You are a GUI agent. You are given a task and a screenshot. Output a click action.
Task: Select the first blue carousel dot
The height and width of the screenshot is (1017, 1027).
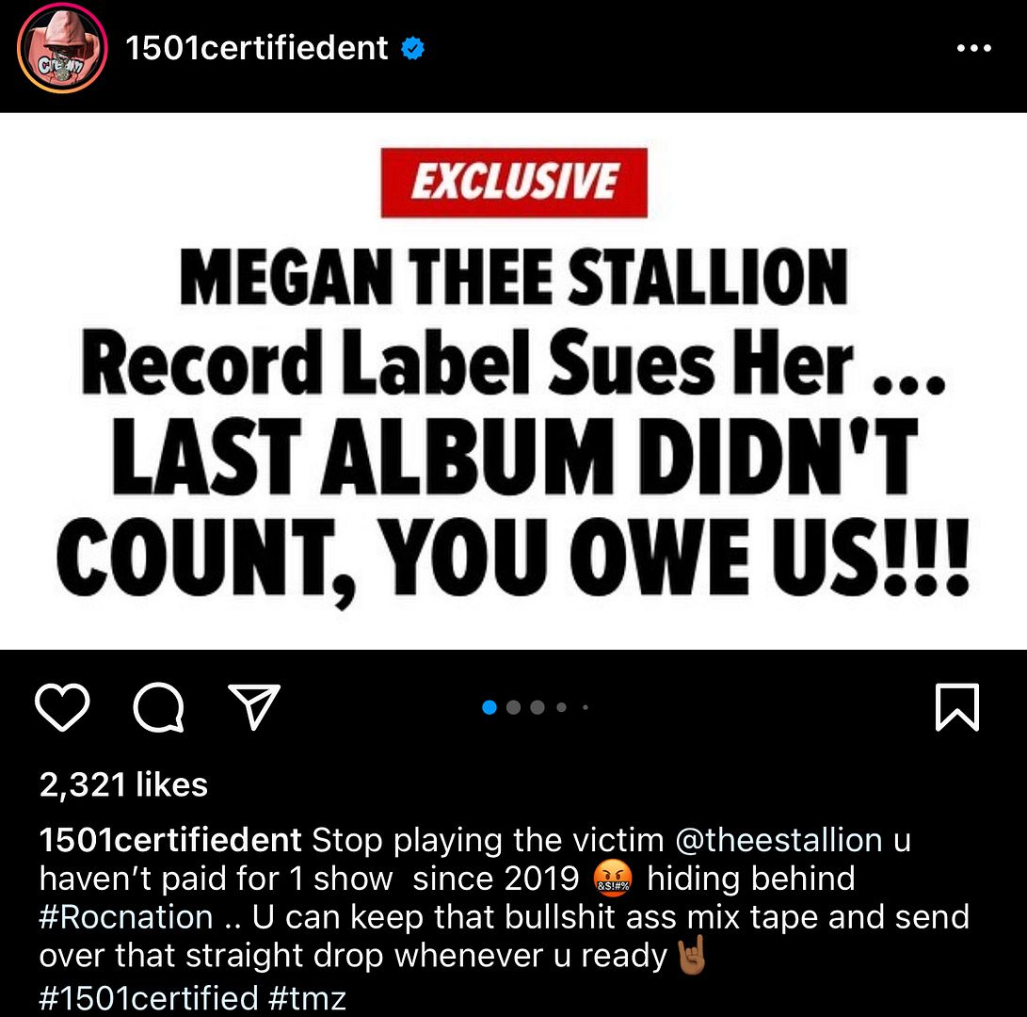pos(489,707)
